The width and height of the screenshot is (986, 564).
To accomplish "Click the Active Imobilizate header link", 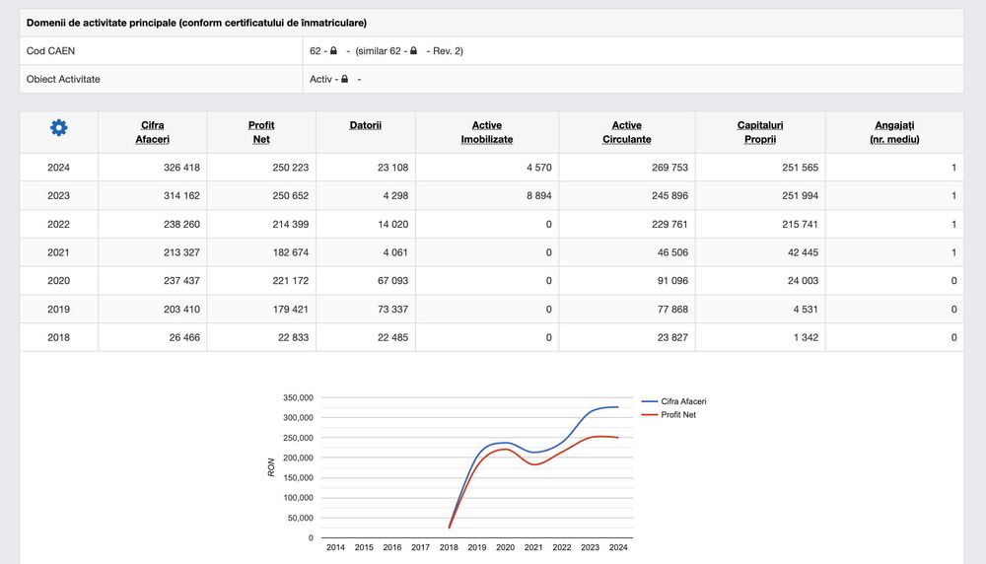I will (x=487, y=132).
